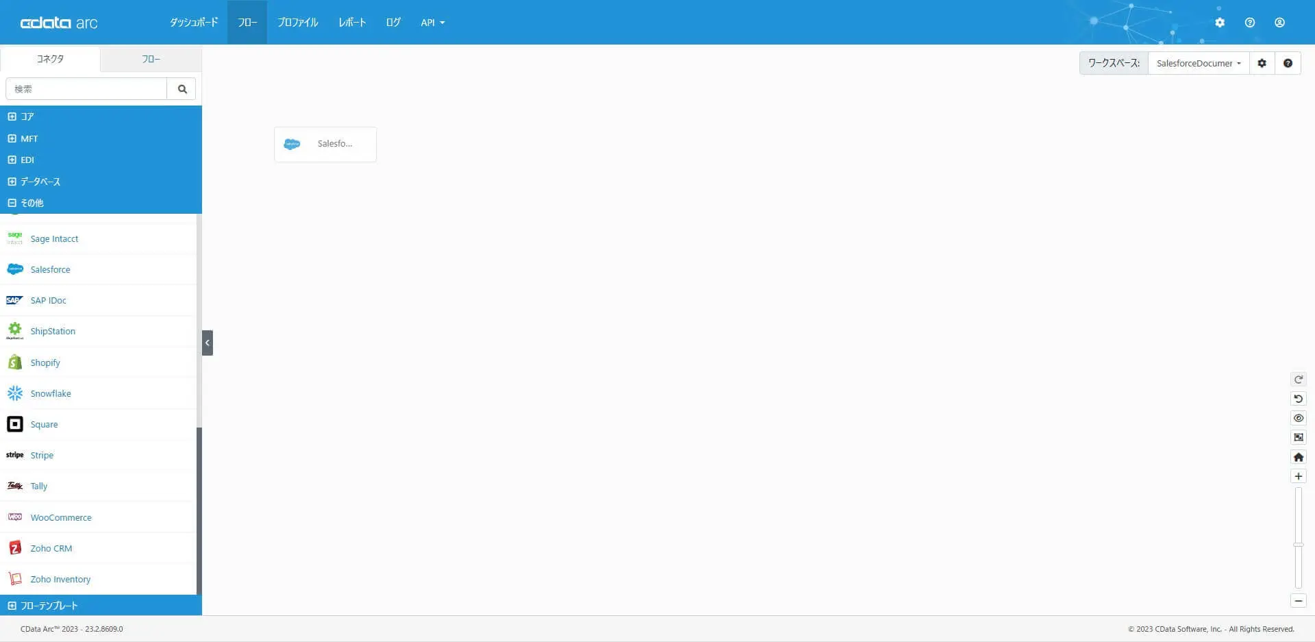Select Shopify connector label
Viewport: 1315px width, 642px height.
[45, 362]
